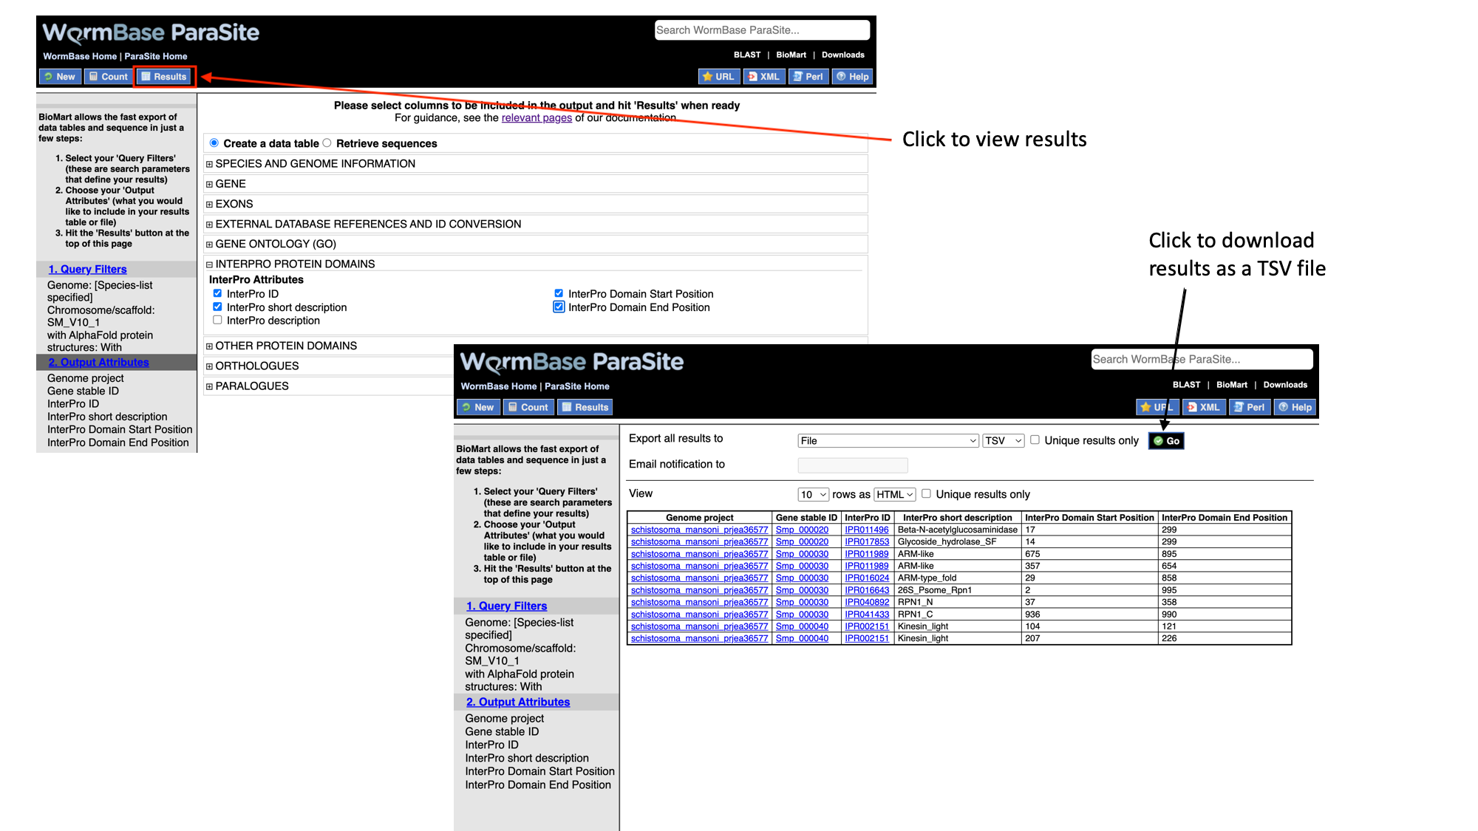The height and width of the screenshot is (831, 1478).
Task: Click Perl button in the results window
Action: [1250, 407]
